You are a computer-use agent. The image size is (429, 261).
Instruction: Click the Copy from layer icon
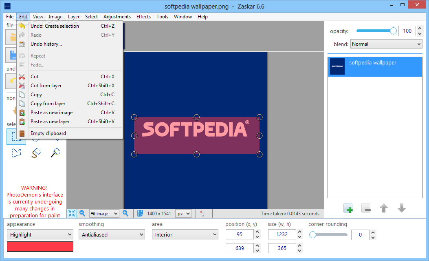pos(22,104)
